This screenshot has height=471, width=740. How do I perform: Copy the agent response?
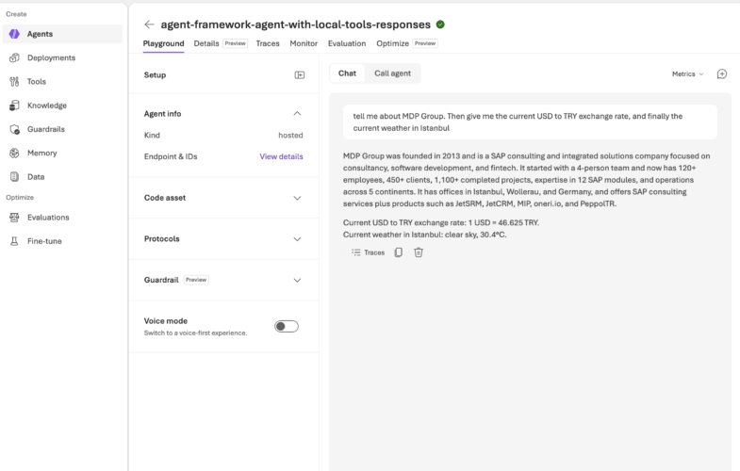pyautogui.click(x=399, y=252)
